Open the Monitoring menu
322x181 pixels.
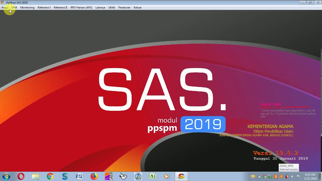(x=27, y=8)
